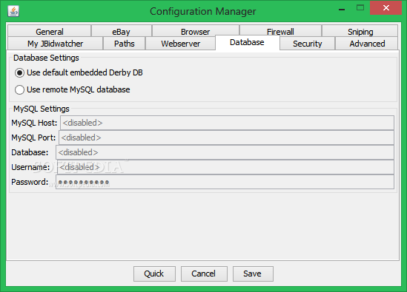Switch to My JBidwatcher tab
This screenshot has height=292, width=407.
(56, 43)
